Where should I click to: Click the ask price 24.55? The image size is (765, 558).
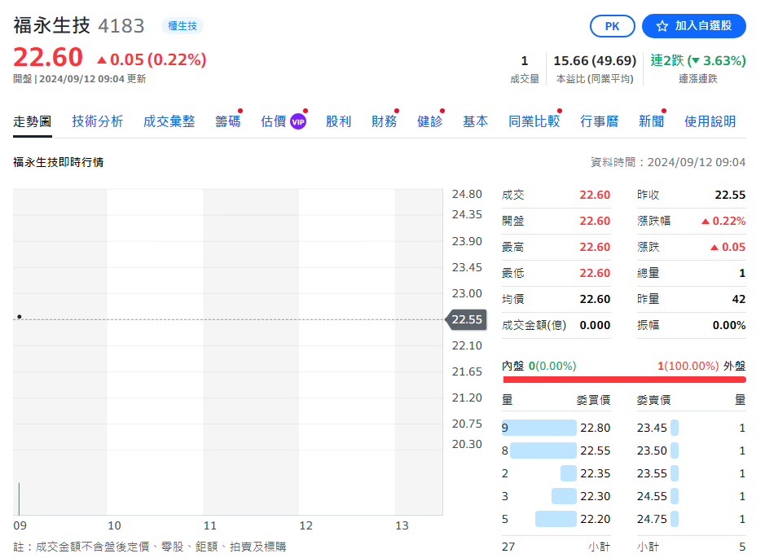point(652,497)
